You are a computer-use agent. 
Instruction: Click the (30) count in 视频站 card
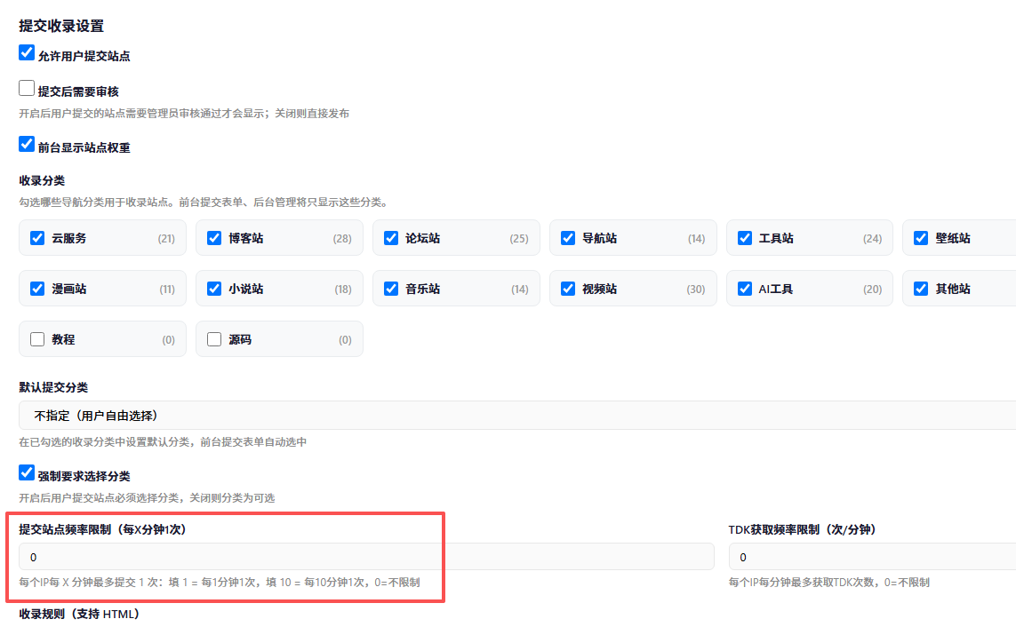pos(696,290)
